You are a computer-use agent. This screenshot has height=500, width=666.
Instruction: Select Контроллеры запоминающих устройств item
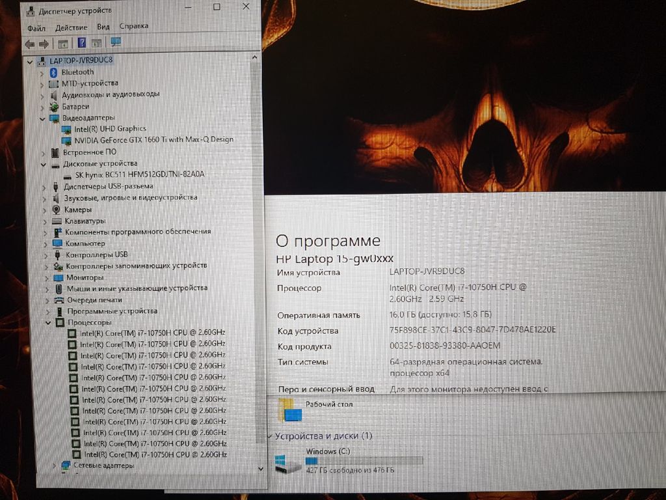(x=137, y=266)
